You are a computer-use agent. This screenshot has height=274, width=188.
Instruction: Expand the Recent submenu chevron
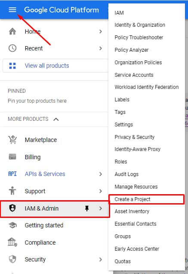(101, 48)
